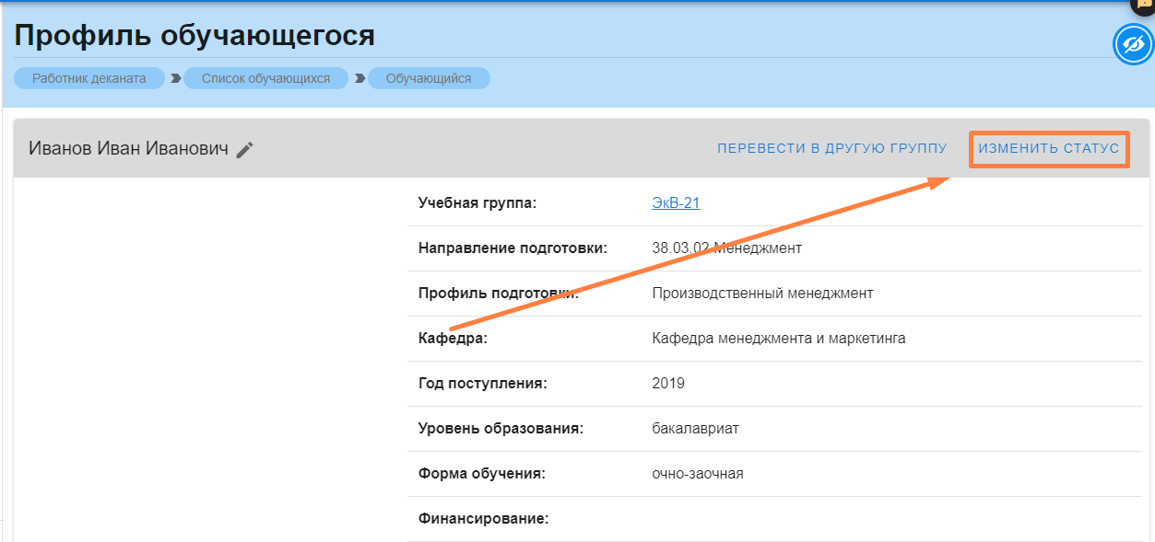The image size is (1155, 542).
Task: Click the name Иванов Иван Иванович
Action: point(128,149)
